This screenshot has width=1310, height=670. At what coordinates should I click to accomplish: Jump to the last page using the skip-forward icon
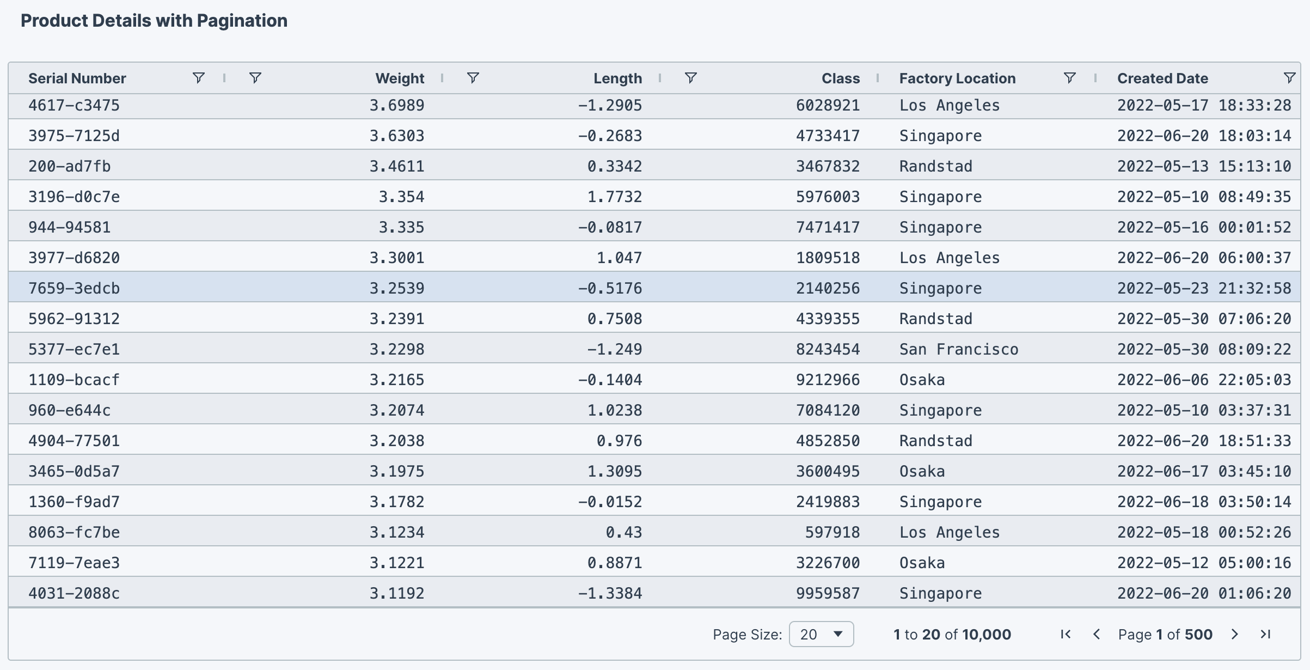pos(1264,634)
